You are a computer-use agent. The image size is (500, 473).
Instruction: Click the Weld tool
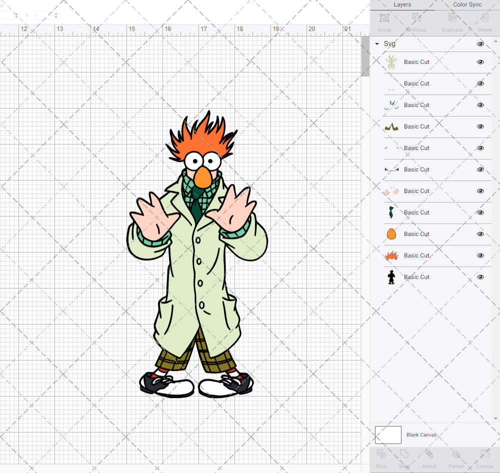point(404,454)
